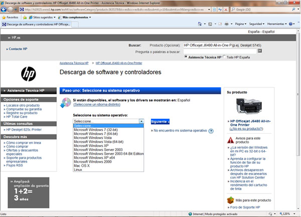This screenshot has height=217, width=301.
Task: Open No encuentro mi sistema operativo link
Action: (x=180, y=131)
